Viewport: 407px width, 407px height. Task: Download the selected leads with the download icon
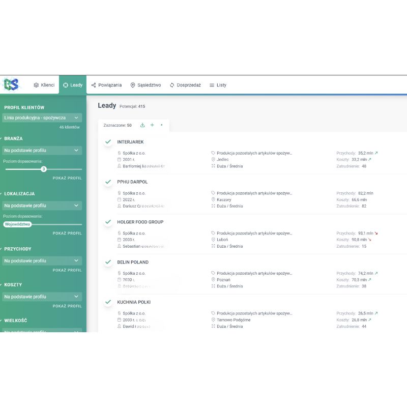(142, 125)
